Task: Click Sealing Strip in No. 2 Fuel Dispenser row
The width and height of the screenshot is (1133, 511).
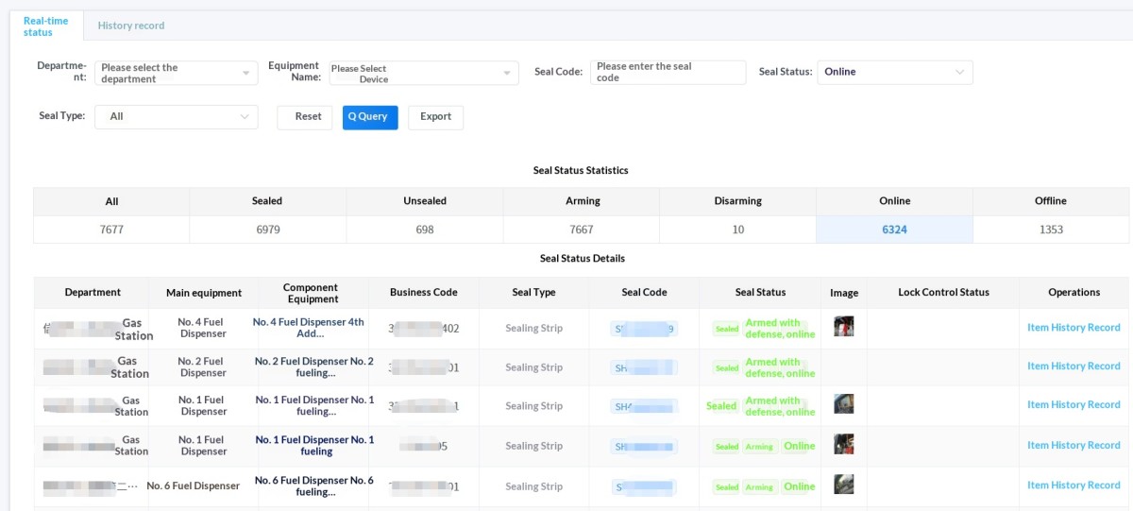Action: 533,367
